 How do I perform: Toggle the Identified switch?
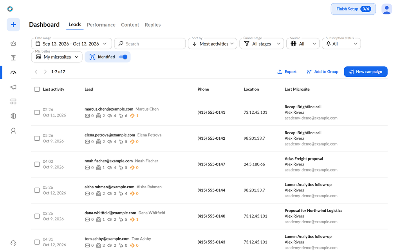coord(123,57)
